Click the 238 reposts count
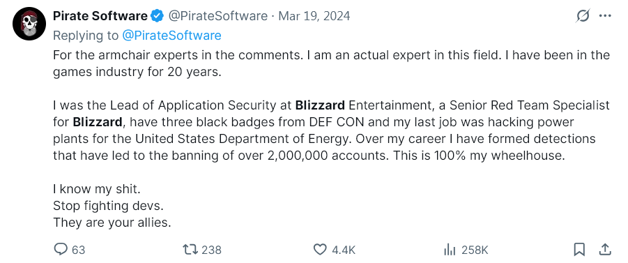This screenshot has width=628, height=263. coord(211,250)
